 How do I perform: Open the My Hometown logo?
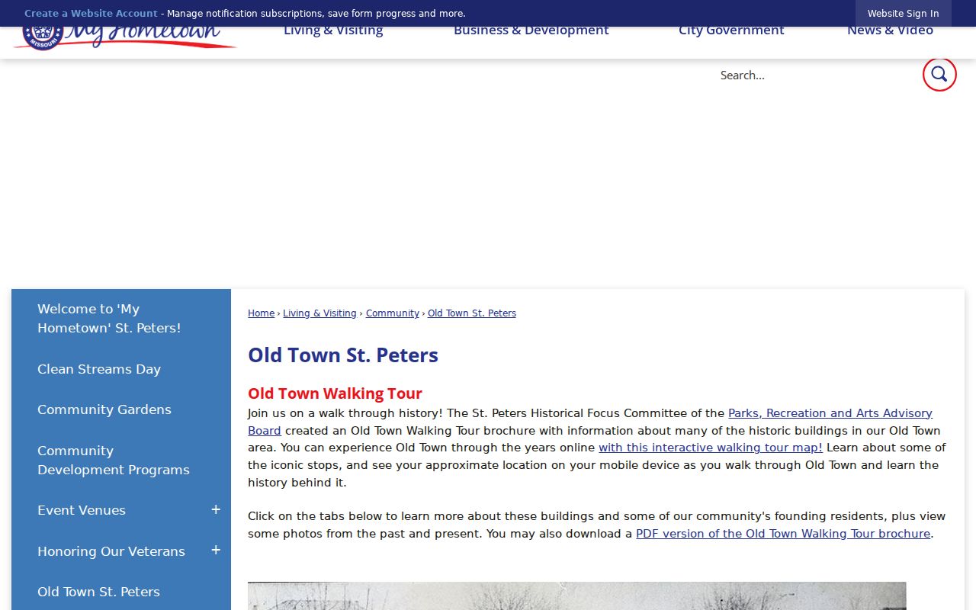point(125,39)
